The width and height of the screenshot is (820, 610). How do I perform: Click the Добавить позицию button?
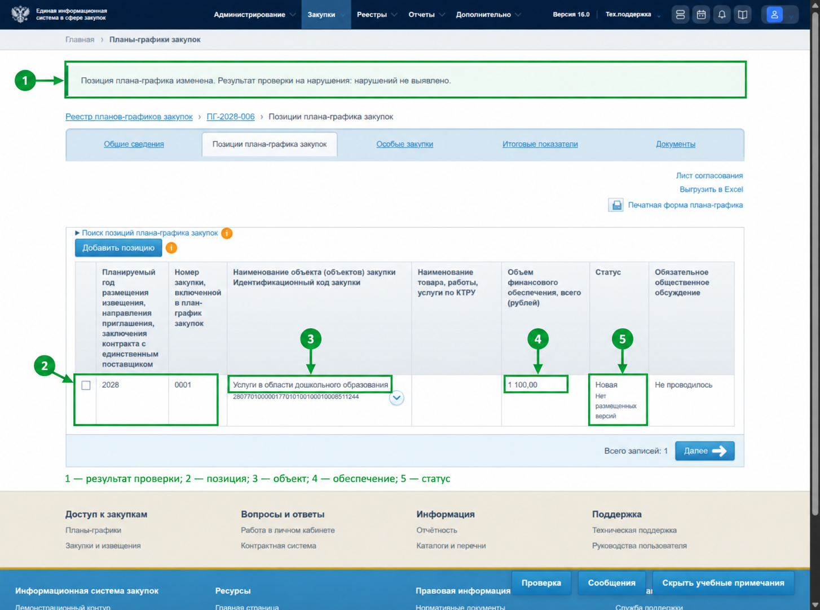(x=118, y=248)
